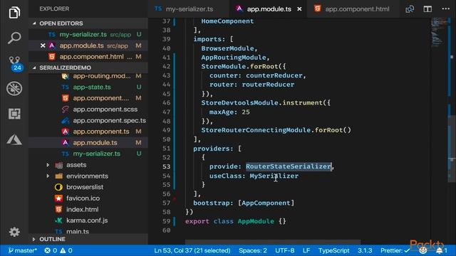Viewport: 456px width, 256px height.
Task: Click AppModule class name on line 59
Action: pos(256,221)
